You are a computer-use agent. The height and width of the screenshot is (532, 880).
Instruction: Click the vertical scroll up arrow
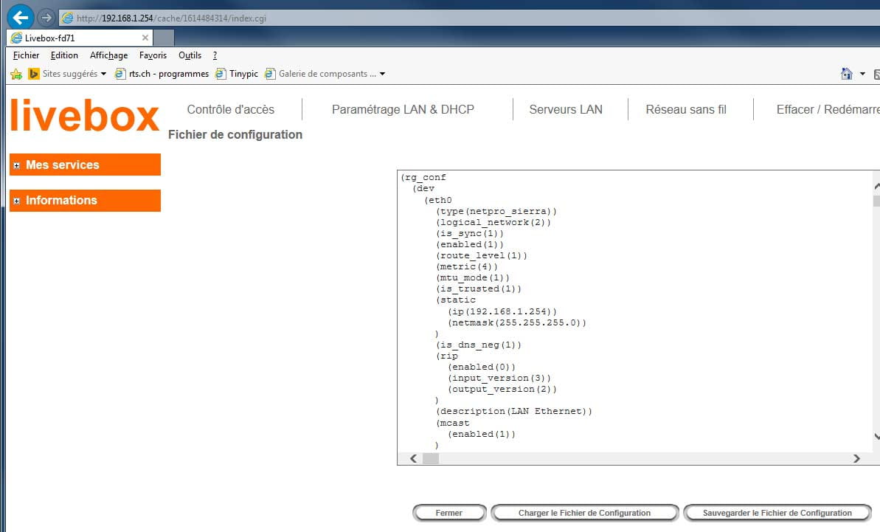(876, 187)
